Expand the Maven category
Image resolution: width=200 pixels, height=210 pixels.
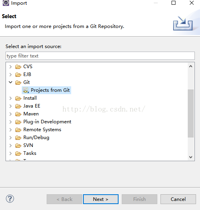(x=11, y=114)
